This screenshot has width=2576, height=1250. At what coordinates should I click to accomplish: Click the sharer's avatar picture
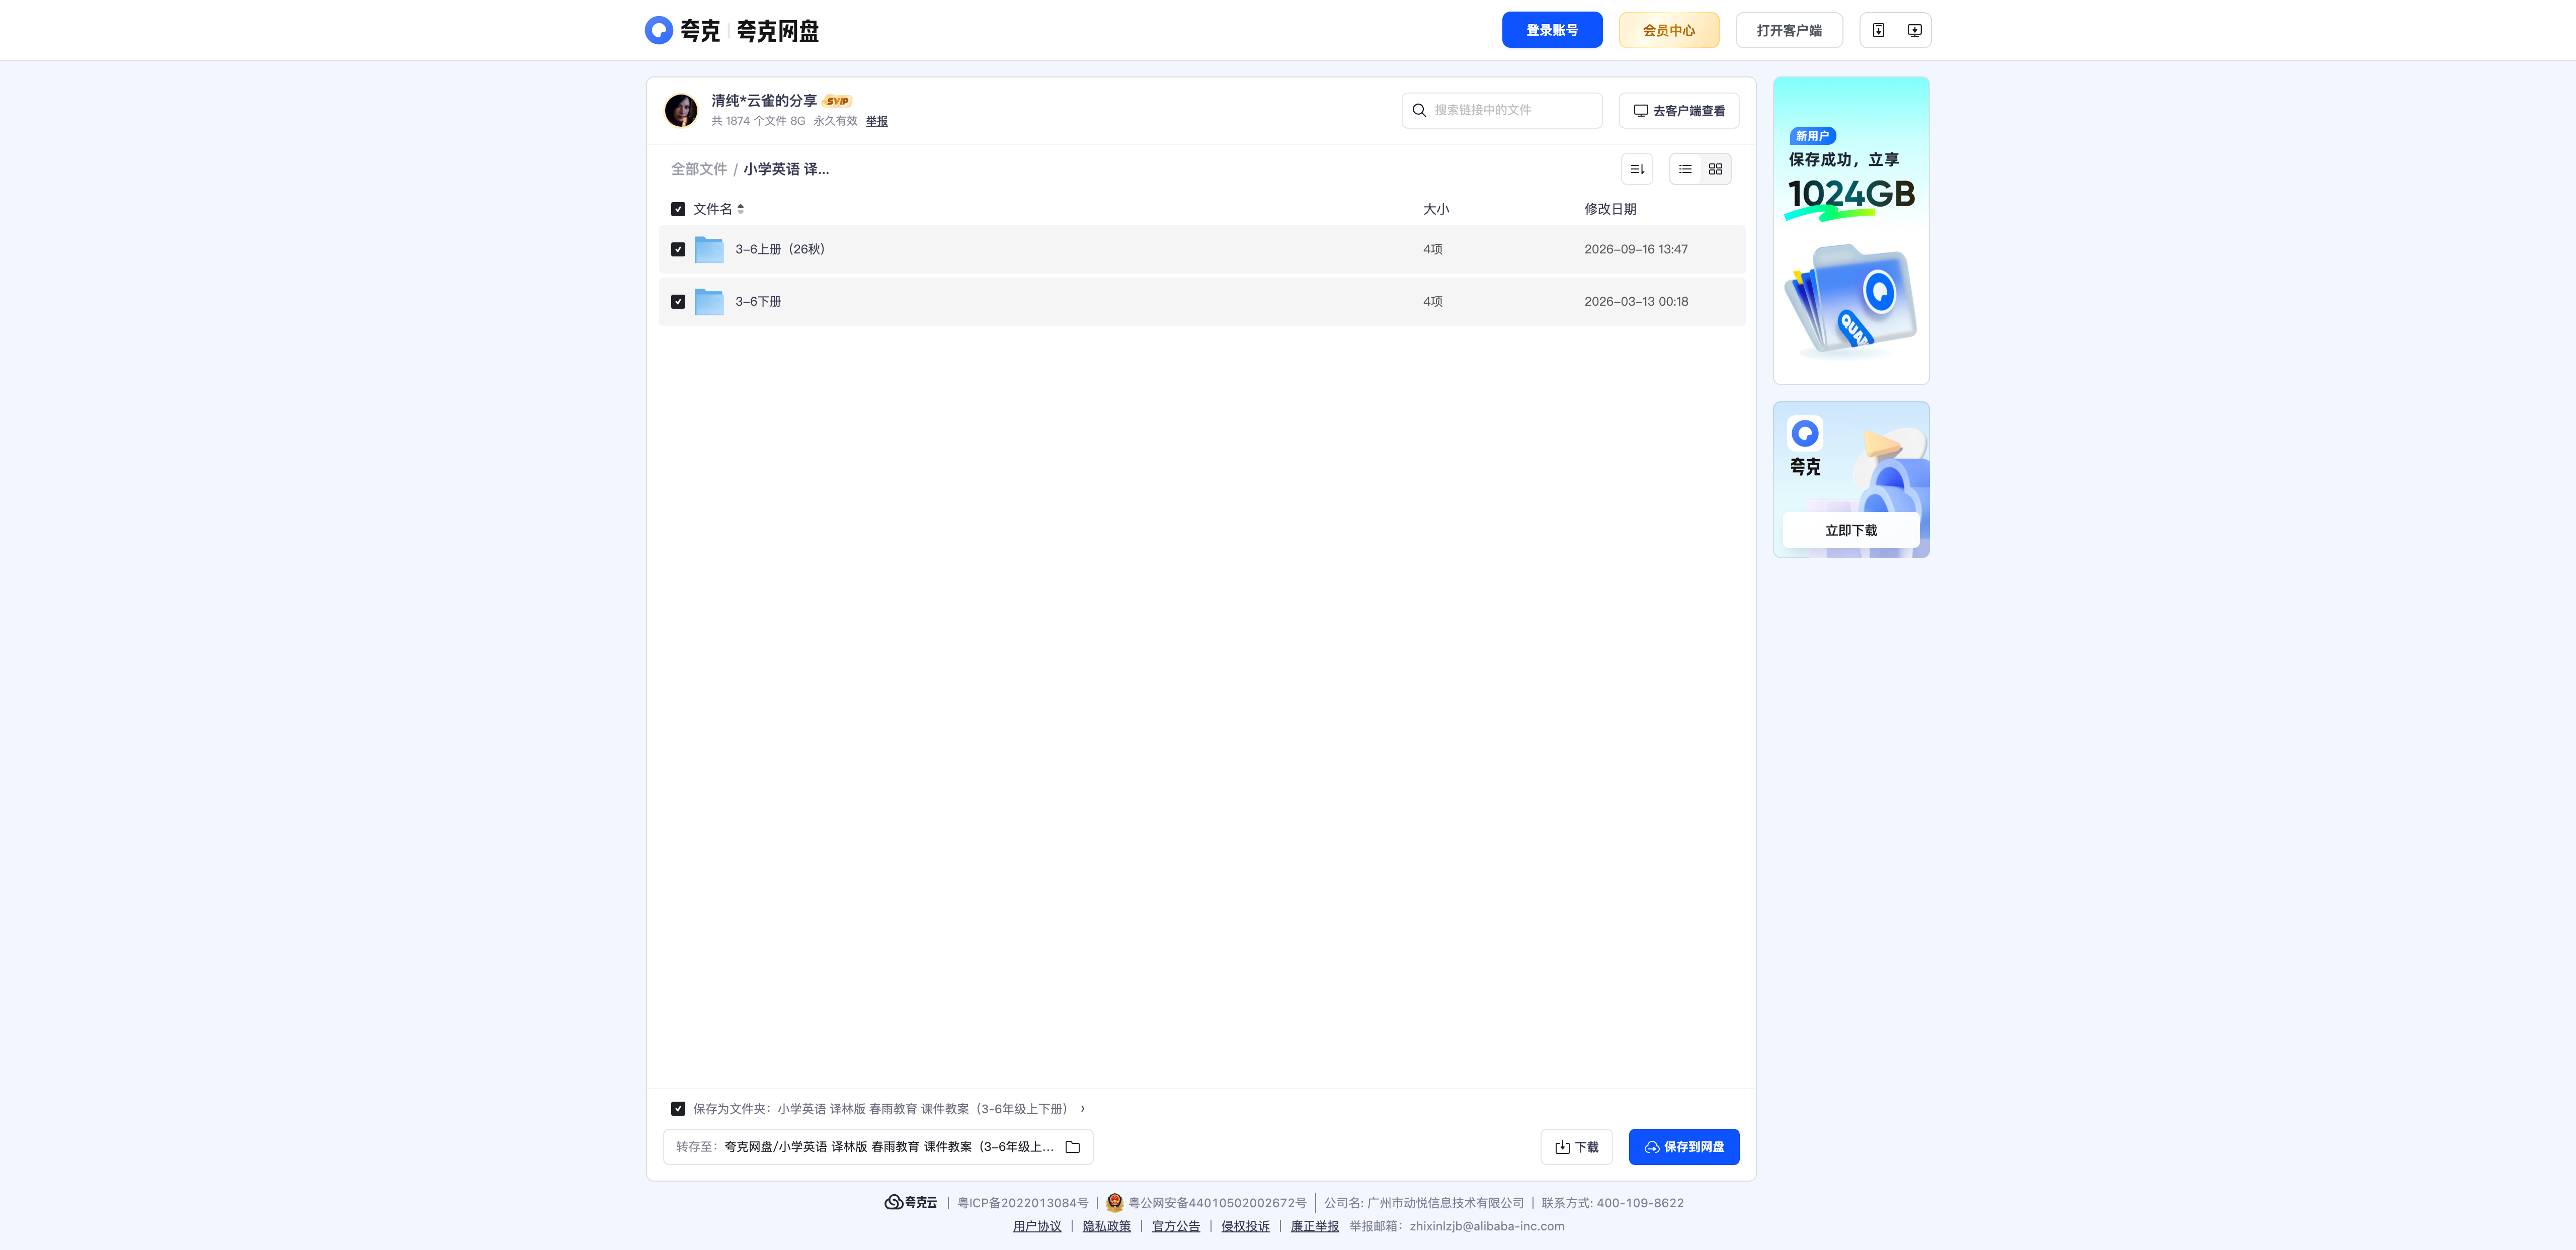(681, 110)
